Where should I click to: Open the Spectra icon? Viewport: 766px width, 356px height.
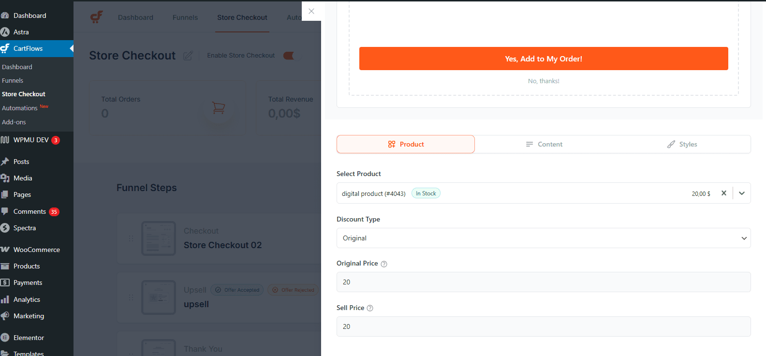tap(5, 228)
